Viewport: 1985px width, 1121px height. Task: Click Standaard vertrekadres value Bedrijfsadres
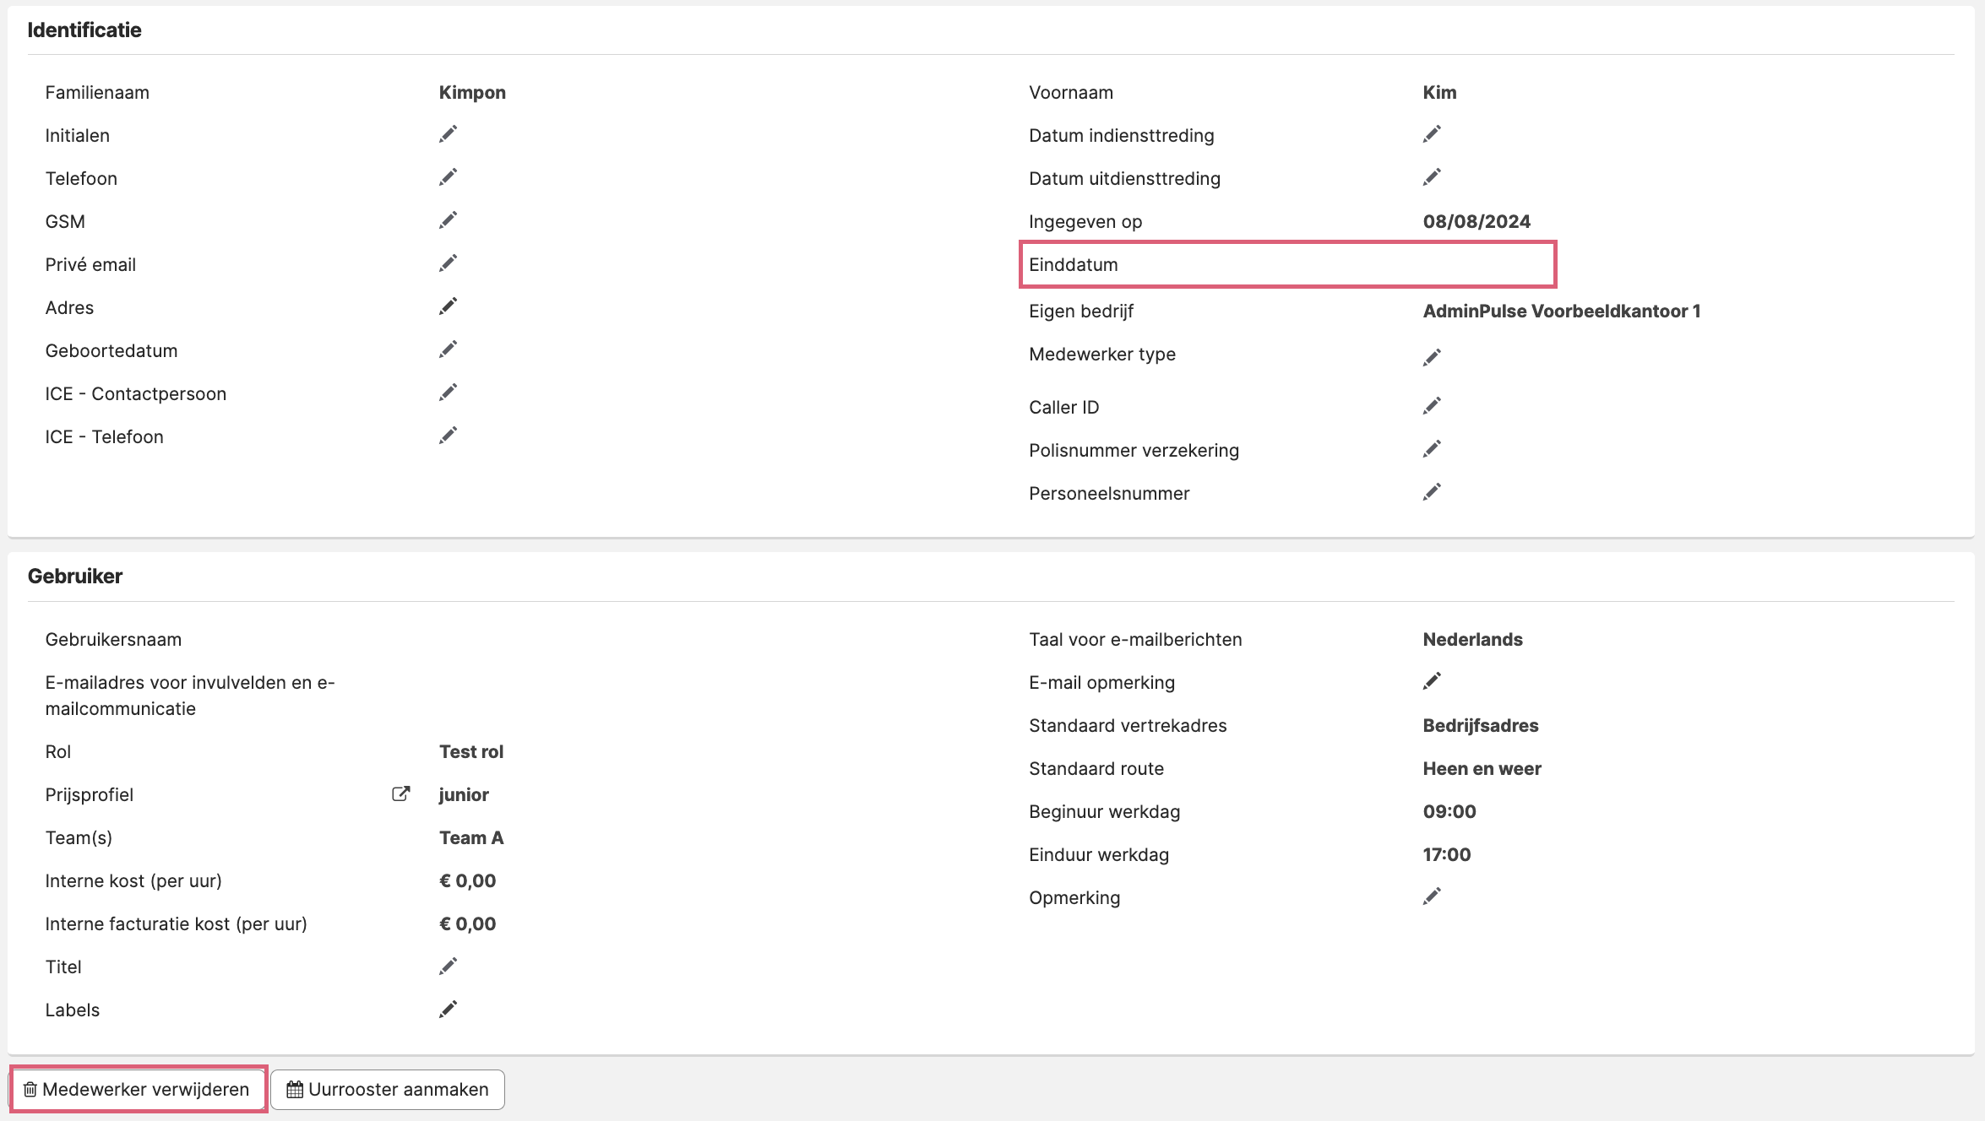coord(1481,726)
